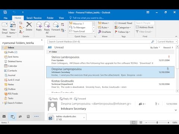Show All messages filter
179x134 pixels.
click(50, 47)
